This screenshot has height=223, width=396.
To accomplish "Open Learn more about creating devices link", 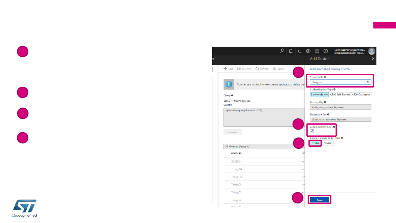I will (330, 69).
